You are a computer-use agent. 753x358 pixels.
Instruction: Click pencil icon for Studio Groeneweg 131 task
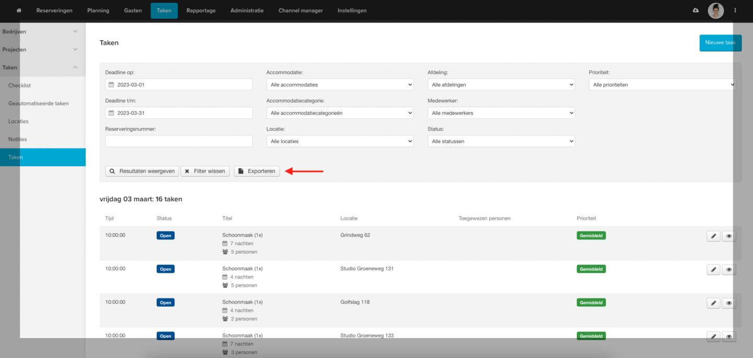point(713,270)
